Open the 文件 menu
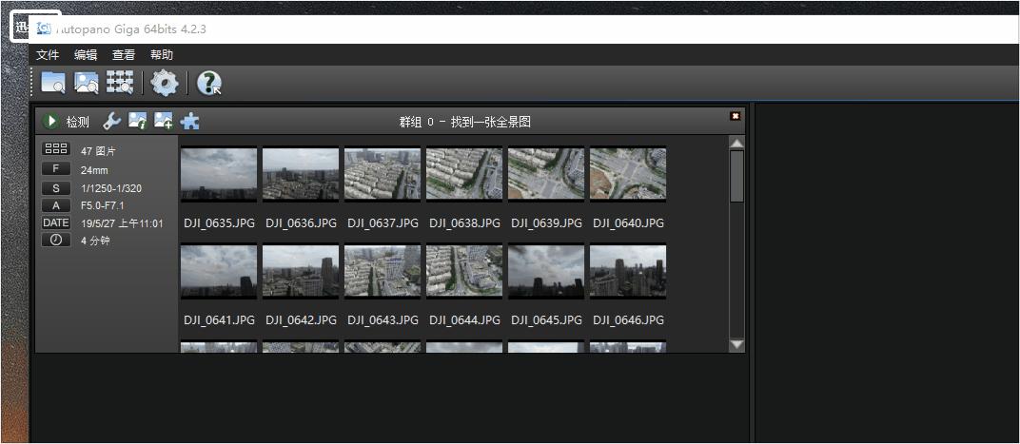The height and width of the screenshot is (444, 1020). pyautogui.click(x=48, y=54)
